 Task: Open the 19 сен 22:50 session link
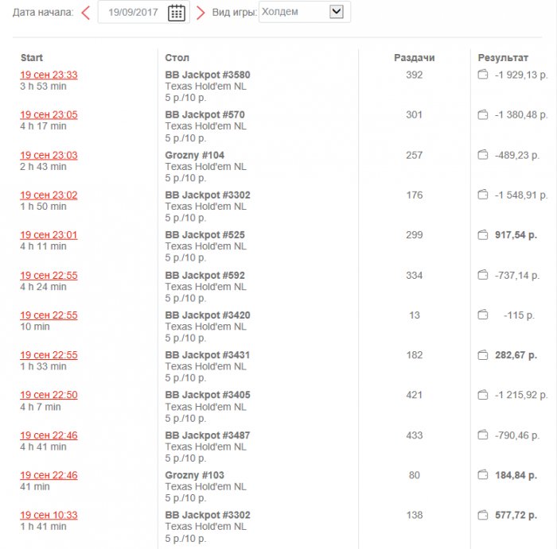pyautogui.click(x=49, y=396)
